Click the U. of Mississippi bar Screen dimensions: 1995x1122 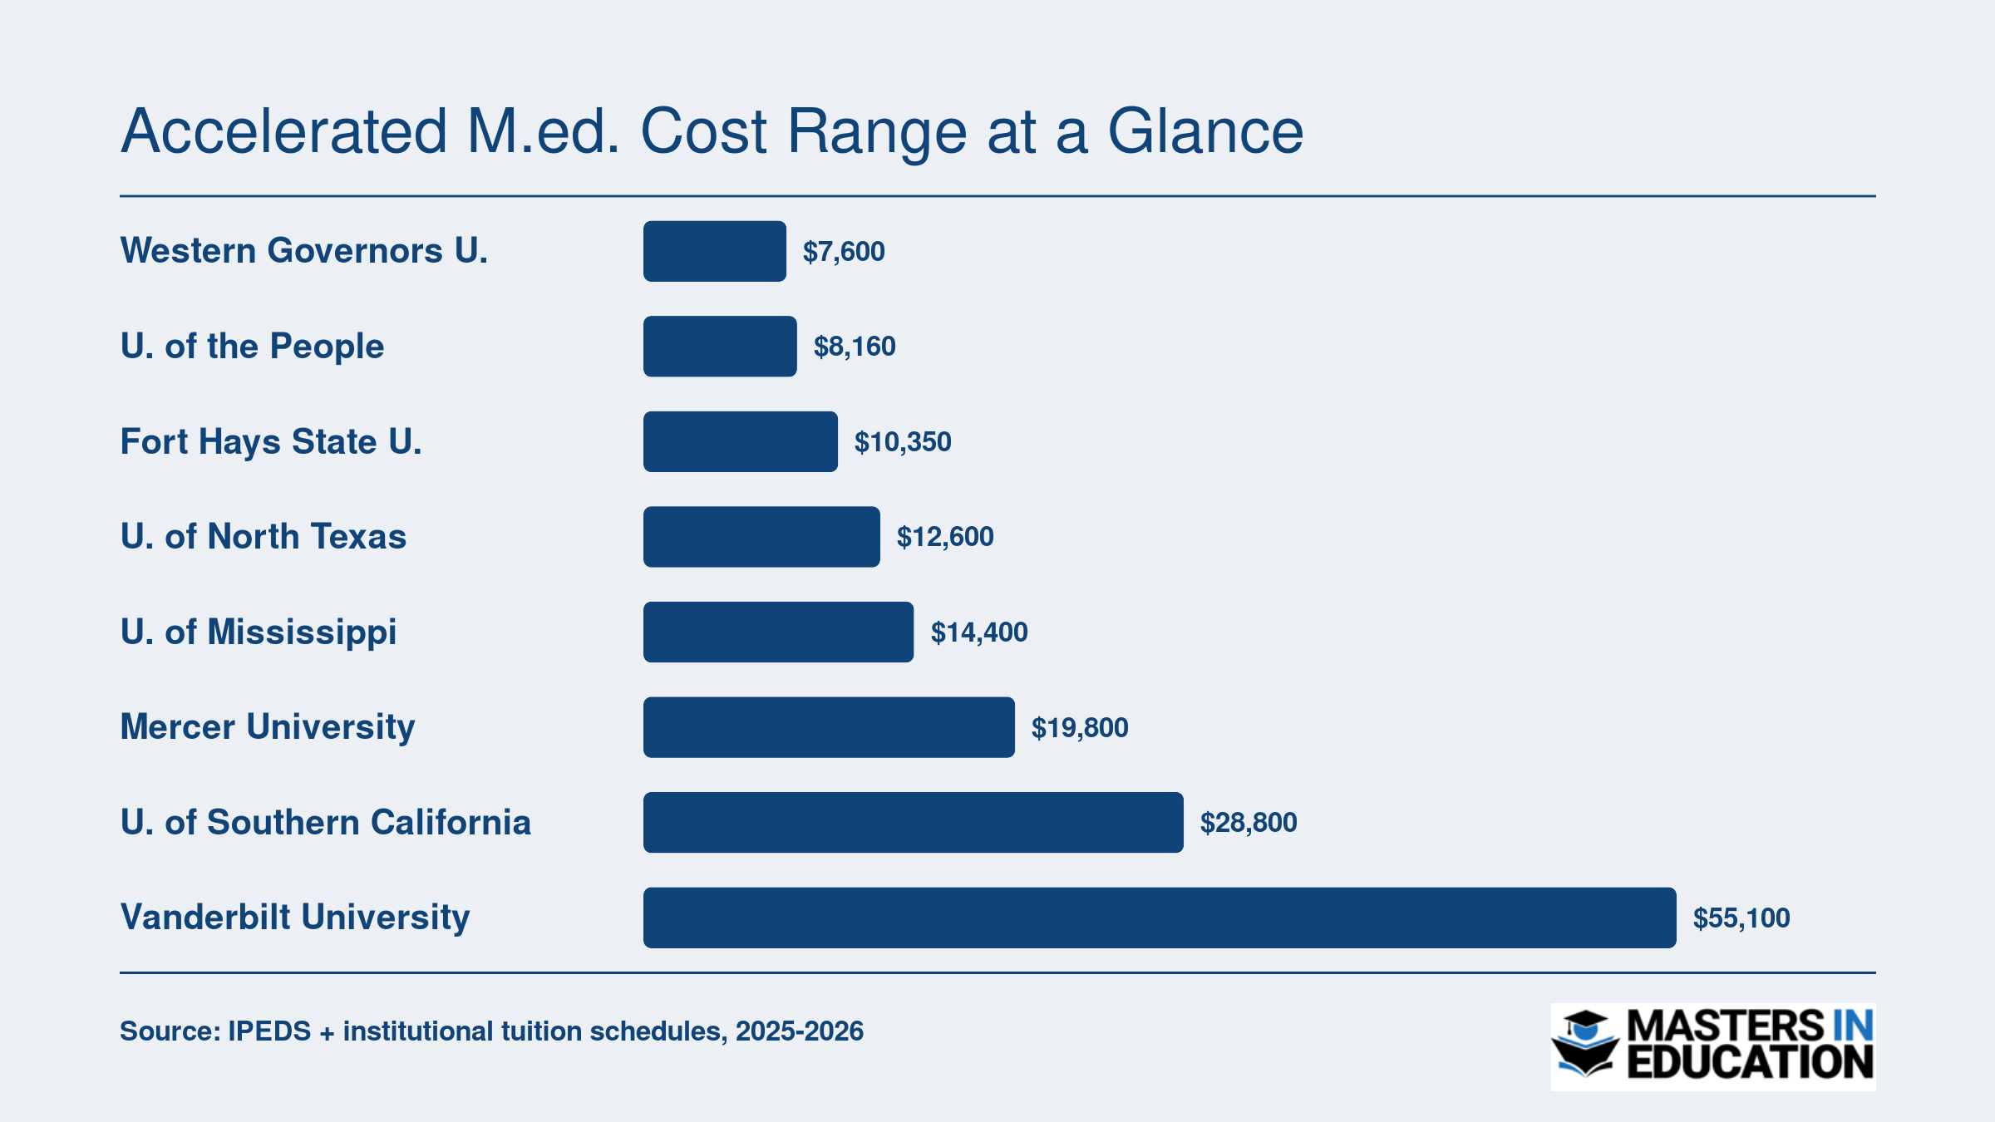pyautogui.click(x=779, y=632)
